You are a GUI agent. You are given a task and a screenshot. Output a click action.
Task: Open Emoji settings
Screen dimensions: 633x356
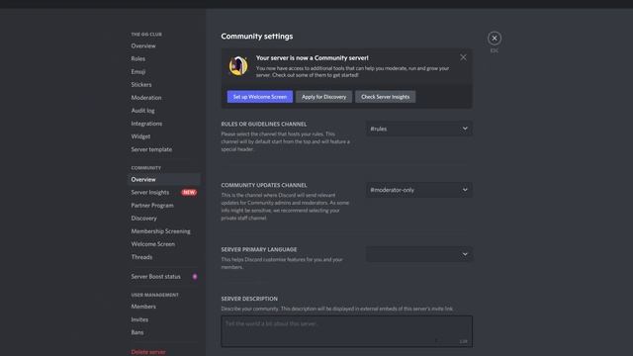(x=138, y=71)
